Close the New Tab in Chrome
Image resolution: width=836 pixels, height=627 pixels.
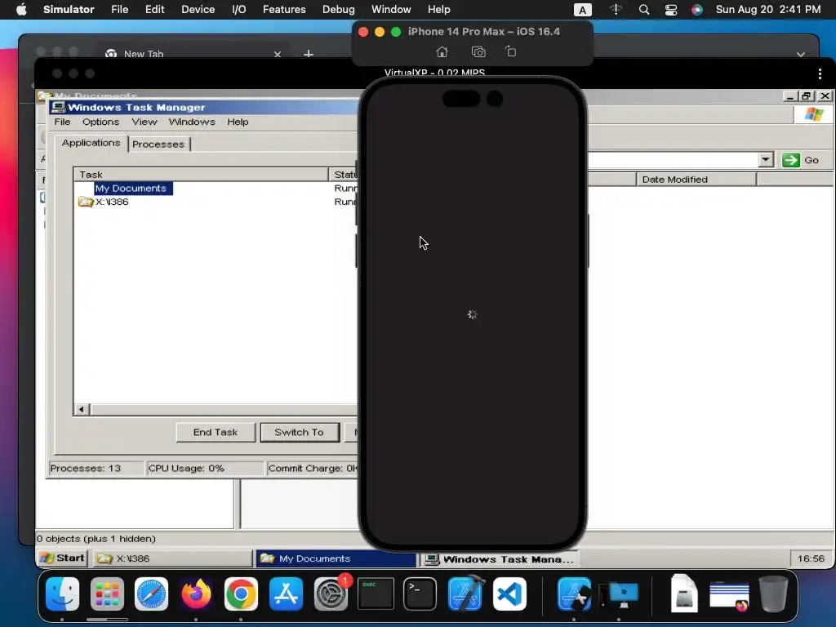pyautogui.click(x=278, y=55)
